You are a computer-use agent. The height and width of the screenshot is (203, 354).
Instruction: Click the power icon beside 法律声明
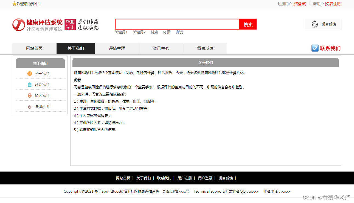(x=30, y=107)
